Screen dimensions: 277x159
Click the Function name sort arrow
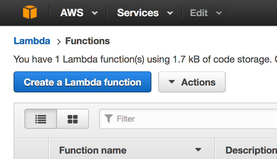tap(198, 150)
